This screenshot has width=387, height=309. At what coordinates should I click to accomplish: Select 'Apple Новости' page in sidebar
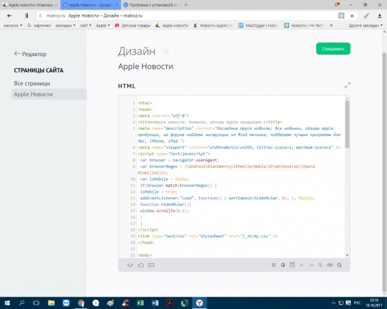[x=49, y=94]
